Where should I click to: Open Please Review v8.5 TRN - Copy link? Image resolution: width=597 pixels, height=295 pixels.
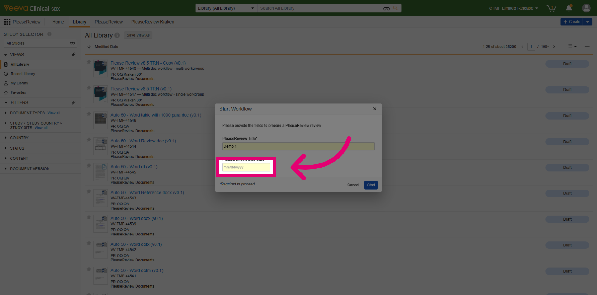coord(148,63)
